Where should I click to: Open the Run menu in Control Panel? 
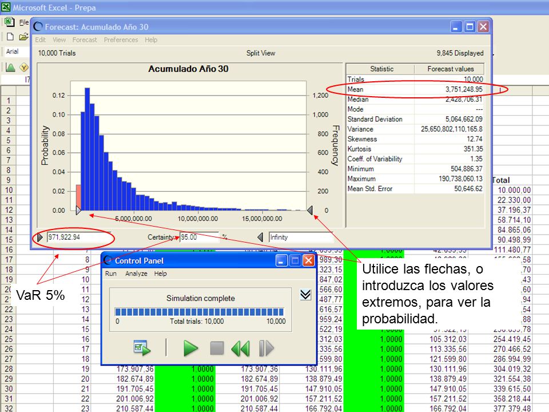click(x=110, y=274)
